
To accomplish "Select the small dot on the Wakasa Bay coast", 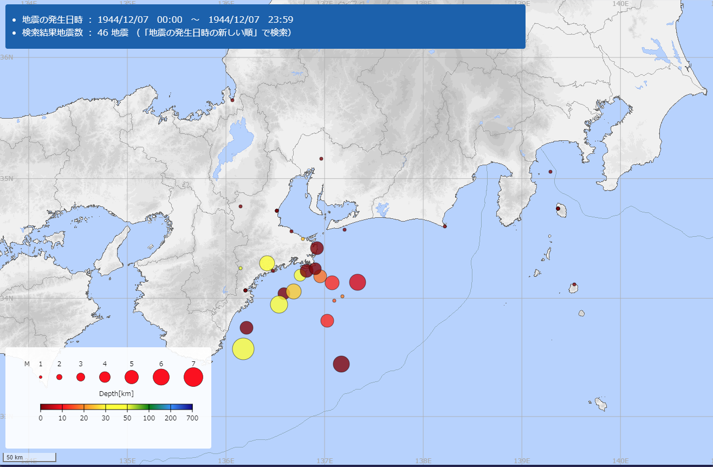I will coord(232,100).
